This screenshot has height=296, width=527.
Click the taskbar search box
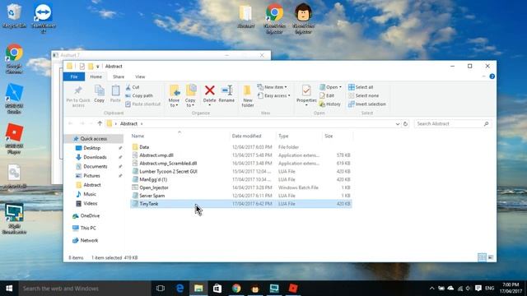tap(85, 289)
